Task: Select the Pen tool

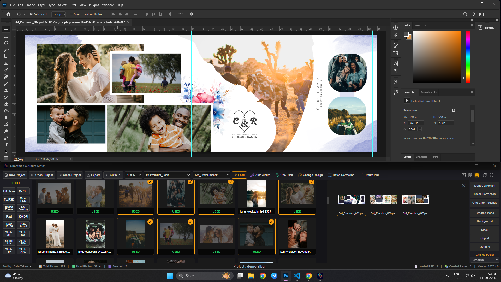Action: click(x=6, y=138)
